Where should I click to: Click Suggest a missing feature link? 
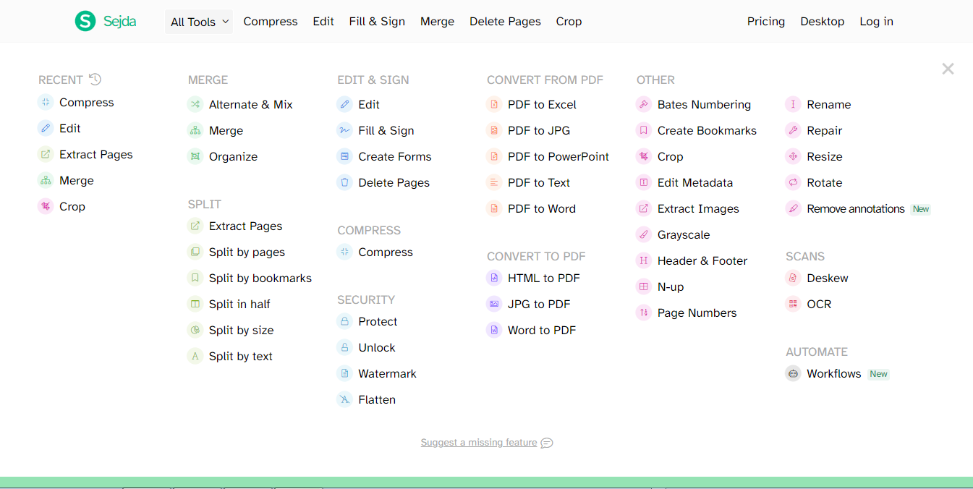[487, 443]
